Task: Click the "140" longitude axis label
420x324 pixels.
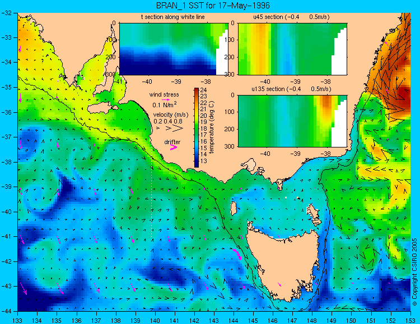Action: pyautogui.click(x=155, y=321)
